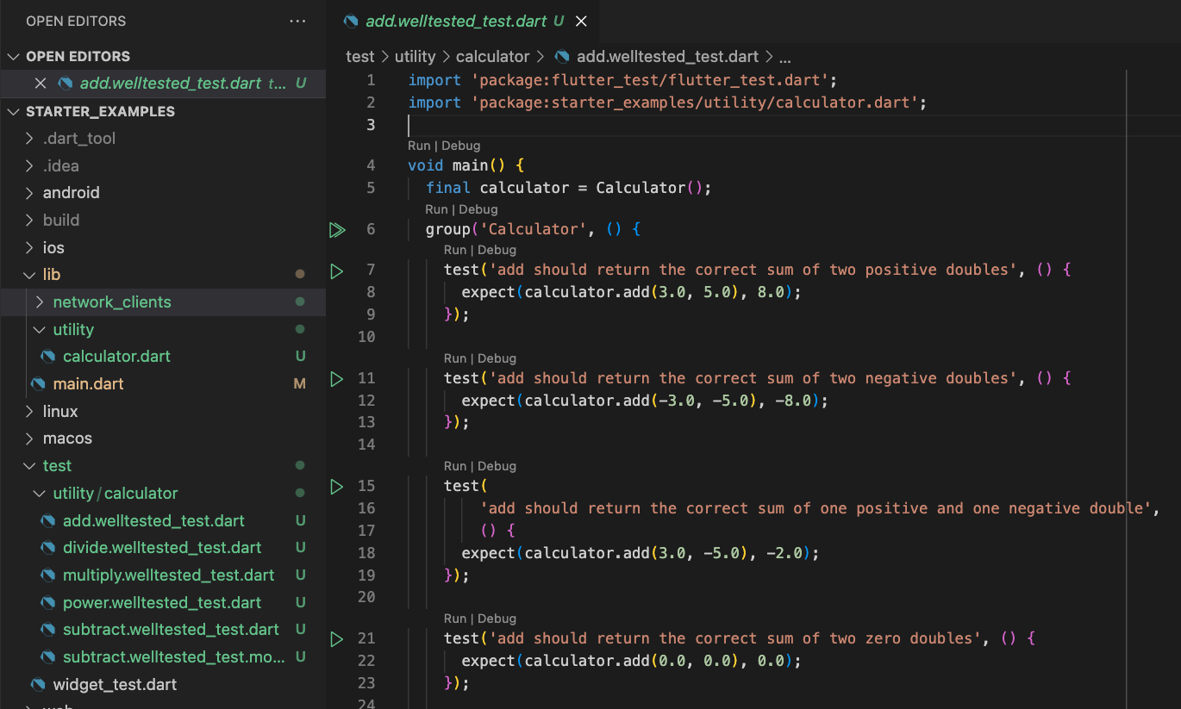The height and width of the screenshot is (709, 1181).
Task: Click Dart icon beside power.welltested_test.dart
Action: [x=48, y=603]
